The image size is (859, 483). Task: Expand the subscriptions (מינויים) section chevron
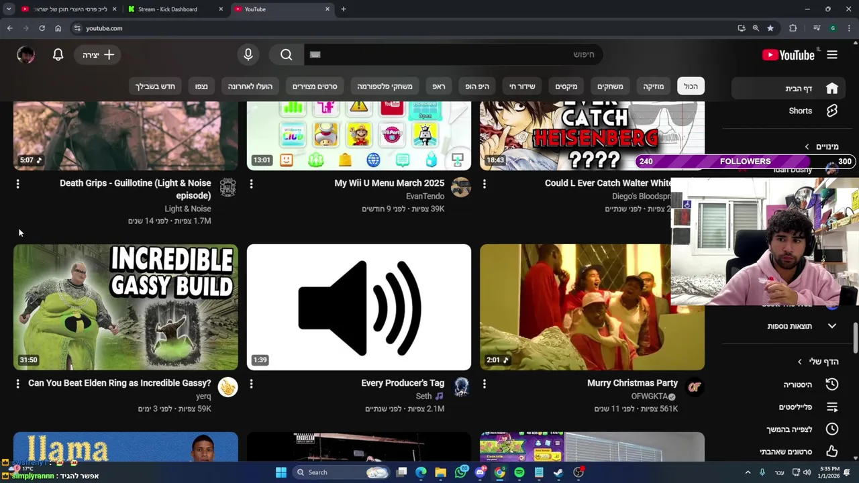[807, 146]
